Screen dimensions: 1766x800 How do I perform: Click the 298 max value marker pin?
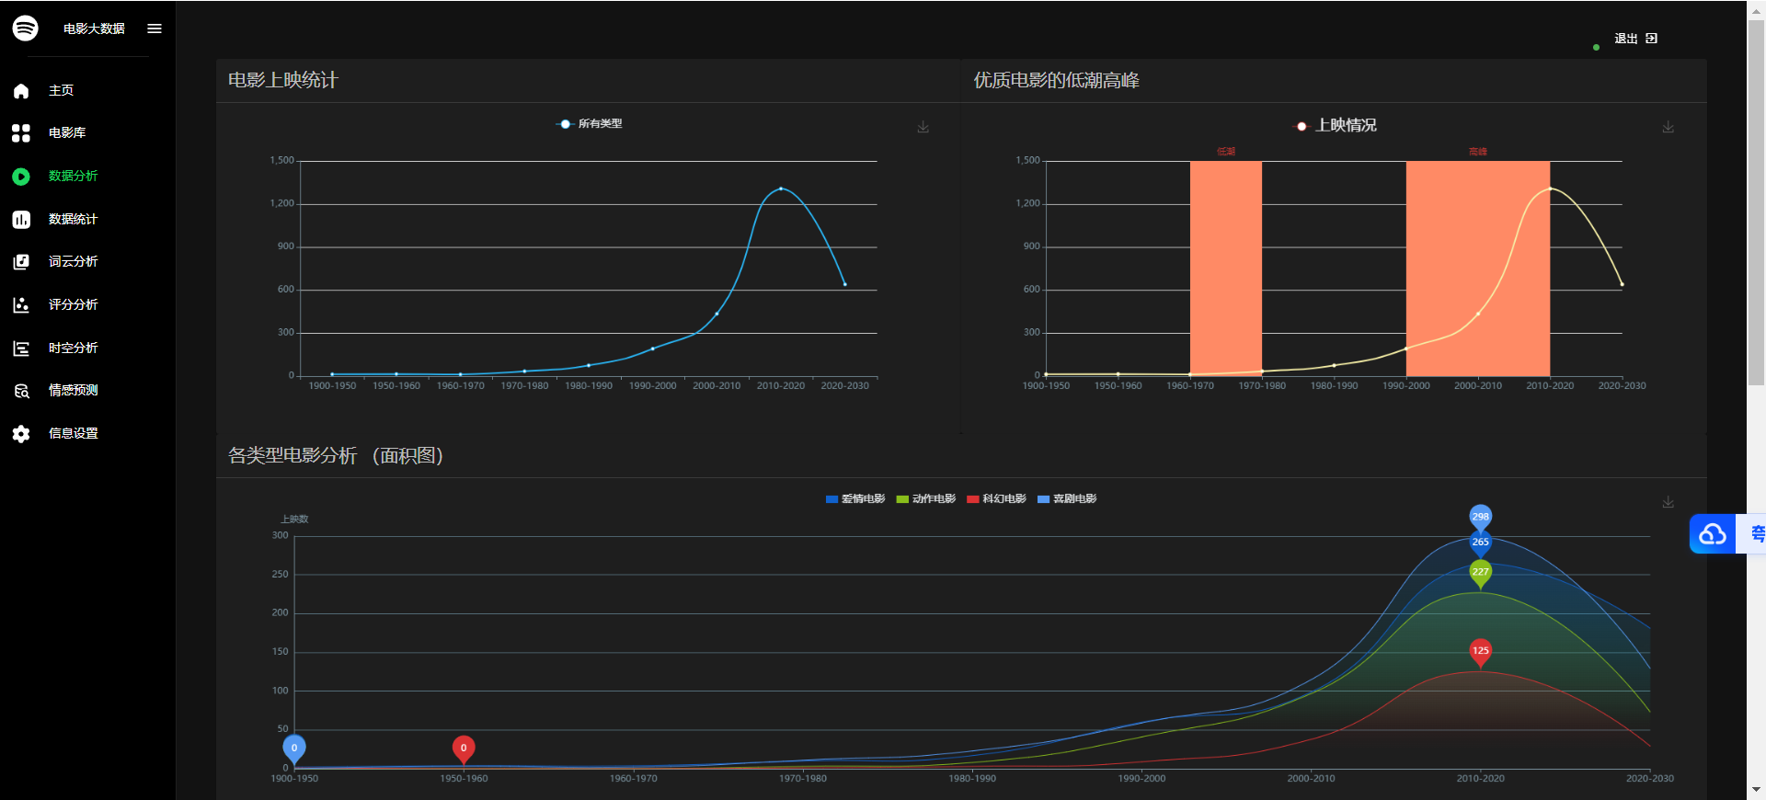[1480, 518]
